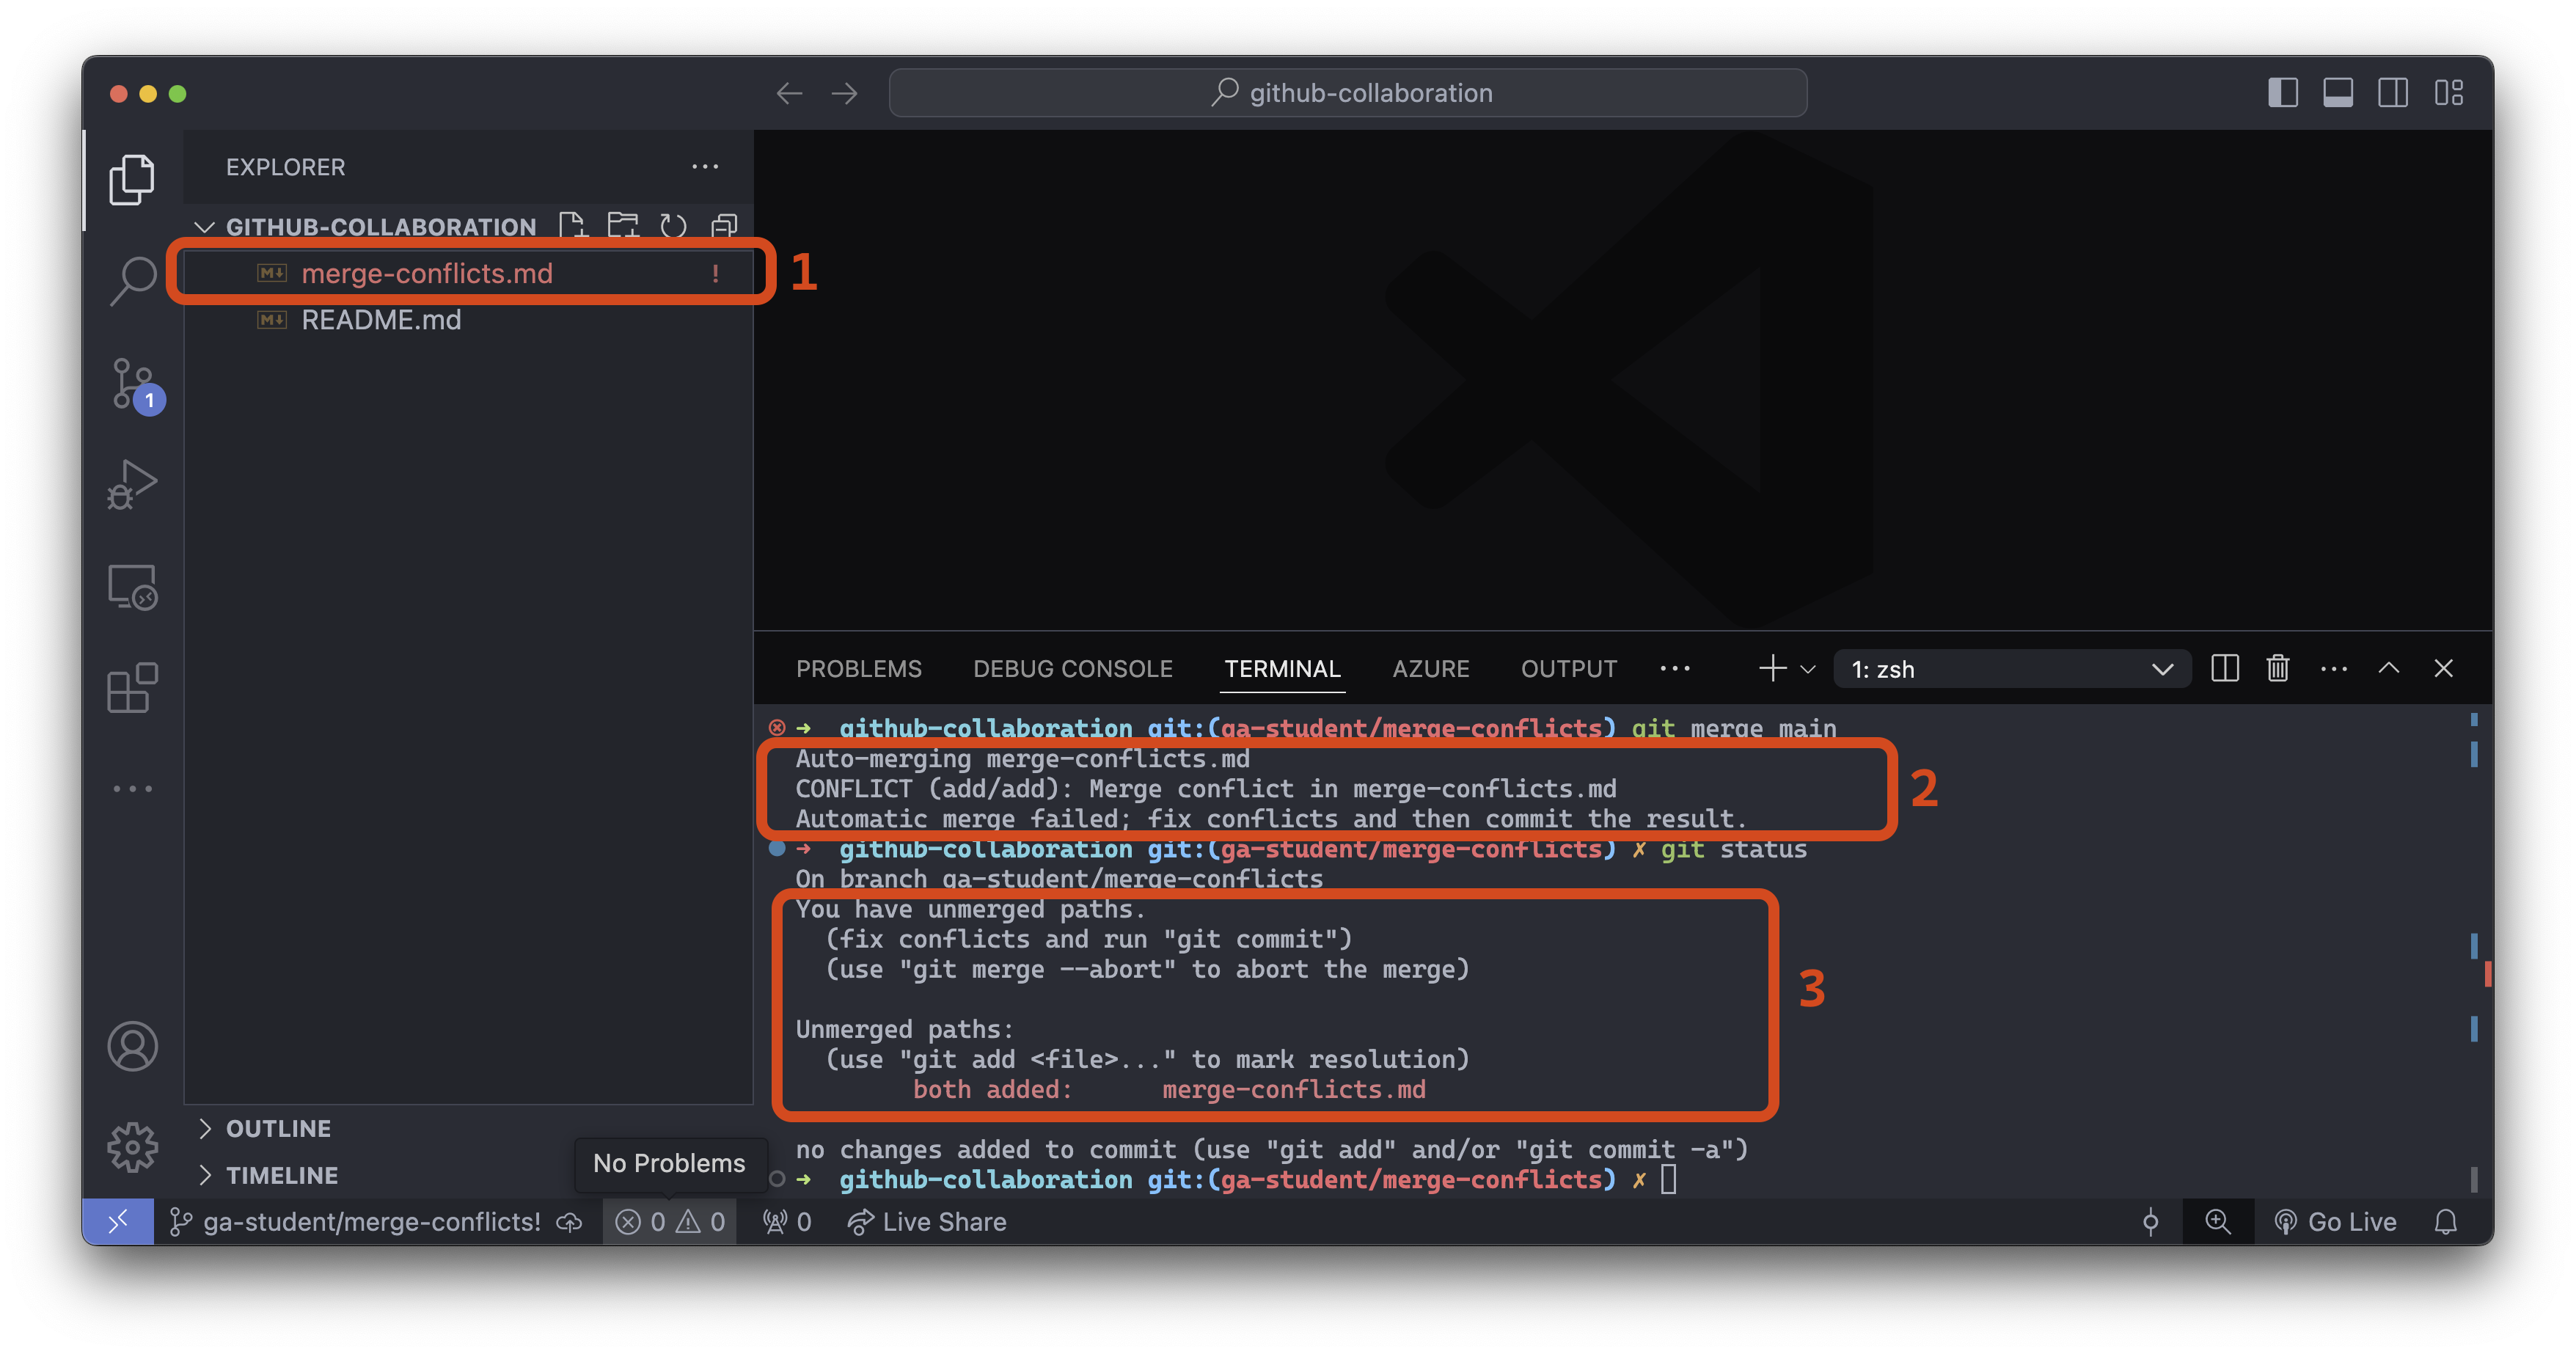Collapse the GITHUB-COLLABORATION folder
This screenshot has height=1354, width=2576.
[x=204, y=226]
